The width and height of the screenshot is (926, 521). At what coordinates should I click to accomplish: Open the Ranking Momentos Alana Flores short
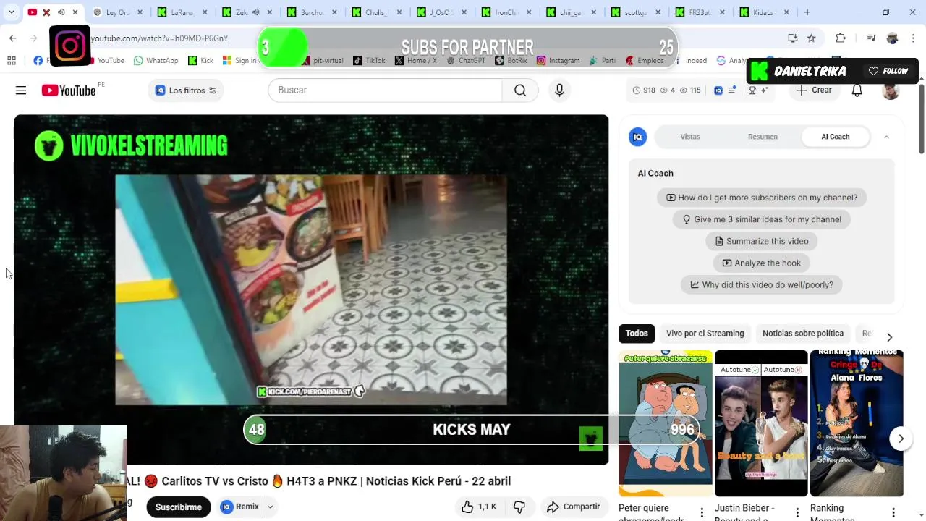tap(857, 423)
